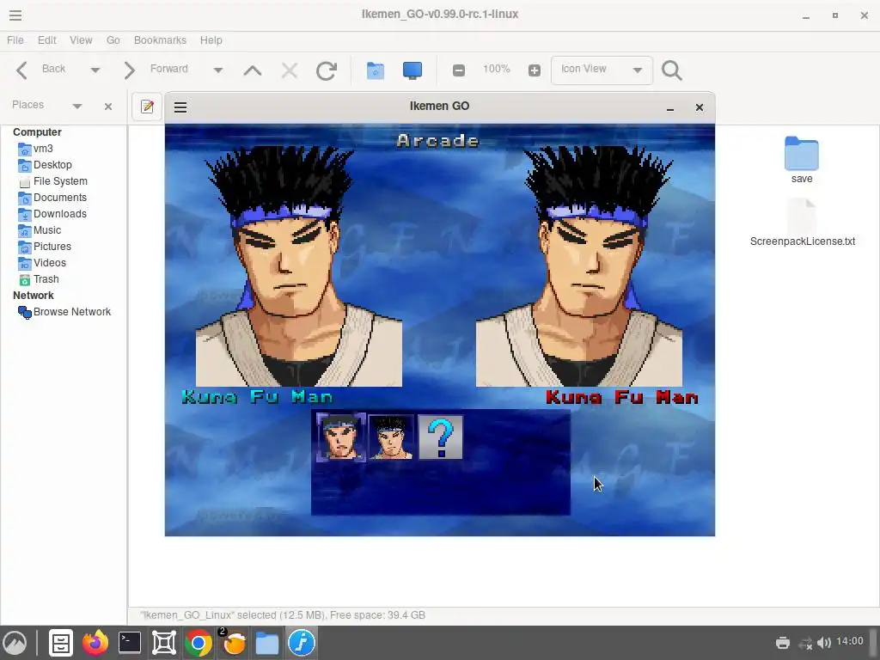Open the Help menu

pos(211,40)
